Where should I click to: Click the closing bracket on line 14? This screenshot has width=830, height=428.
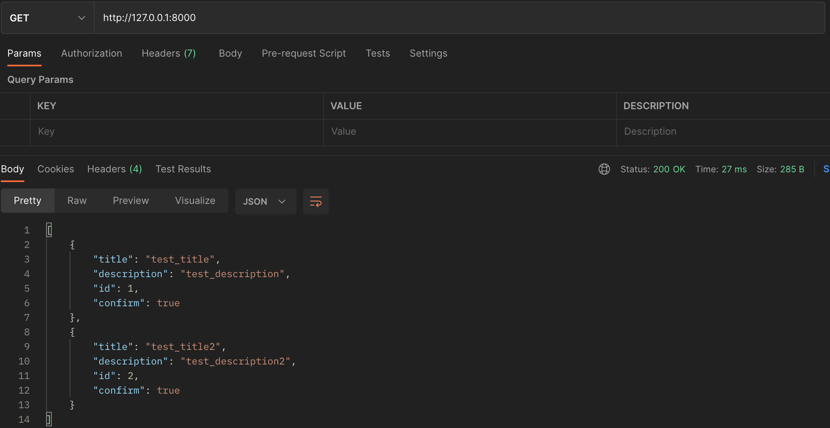point(49,420)
